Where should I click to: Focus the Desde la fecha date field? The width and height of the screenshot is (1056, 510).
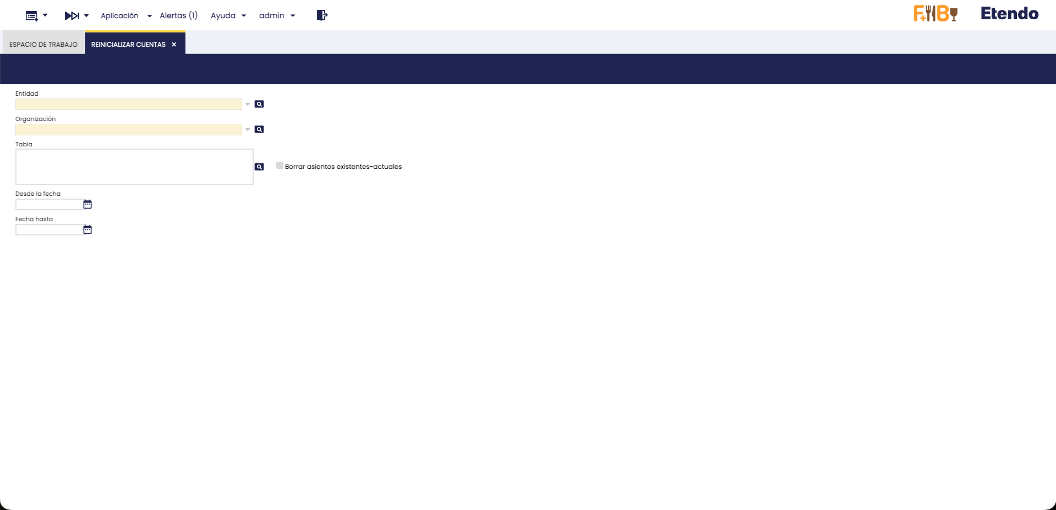click(x=48, y=205)
